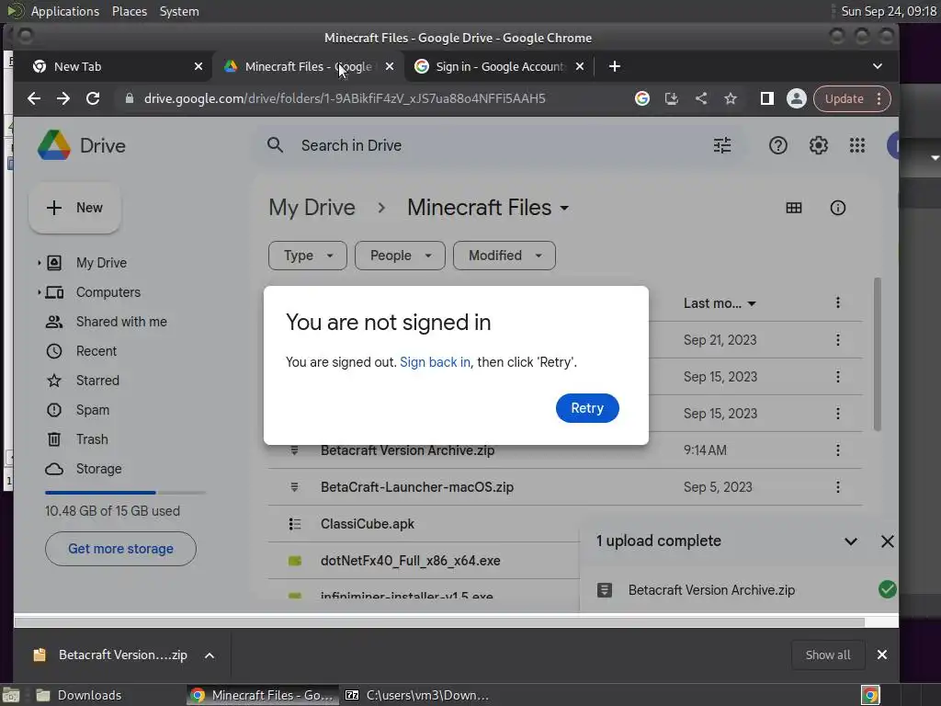Close the downloads bar

tap(882, 655)
